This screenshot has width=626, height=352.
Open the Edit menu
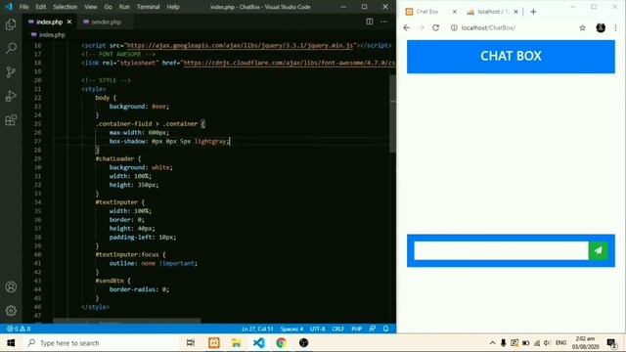point(41,7)
